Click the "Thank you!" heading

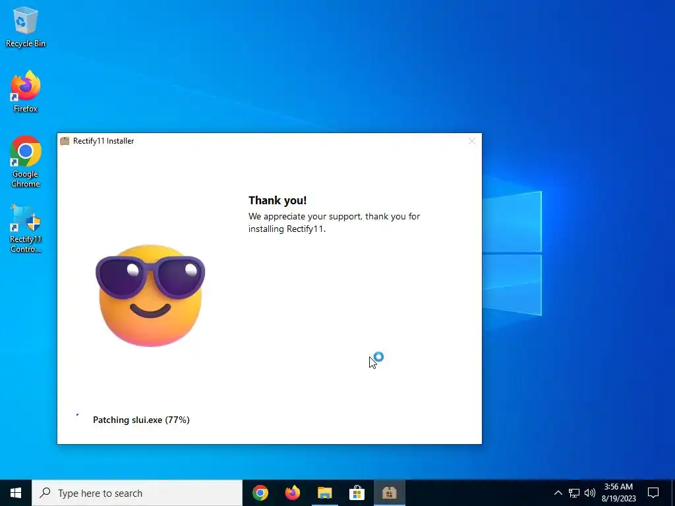point(278,200)
